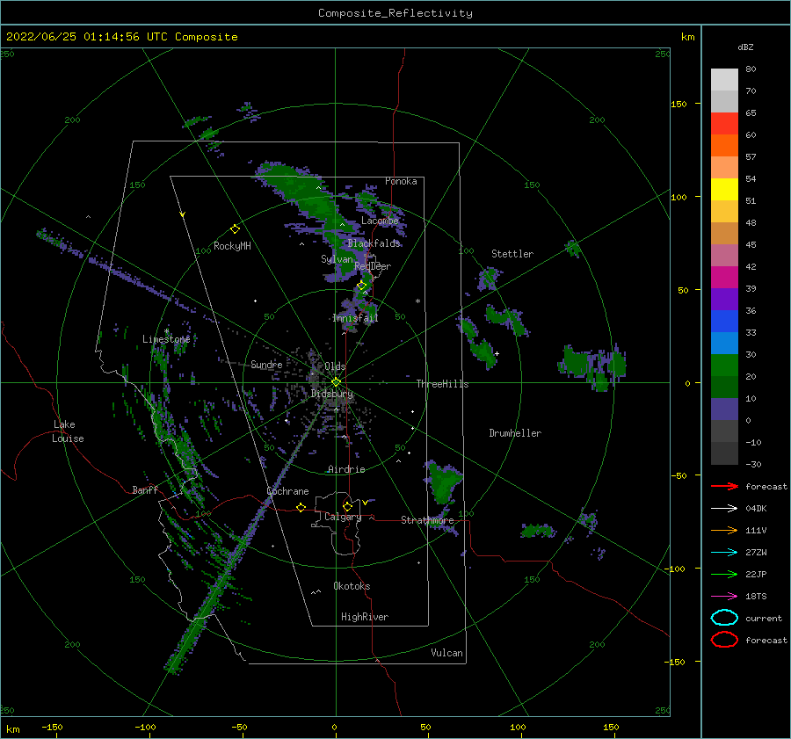
Task: Select the cyan 27ZW arrow icon
Action: click(724, 553)
